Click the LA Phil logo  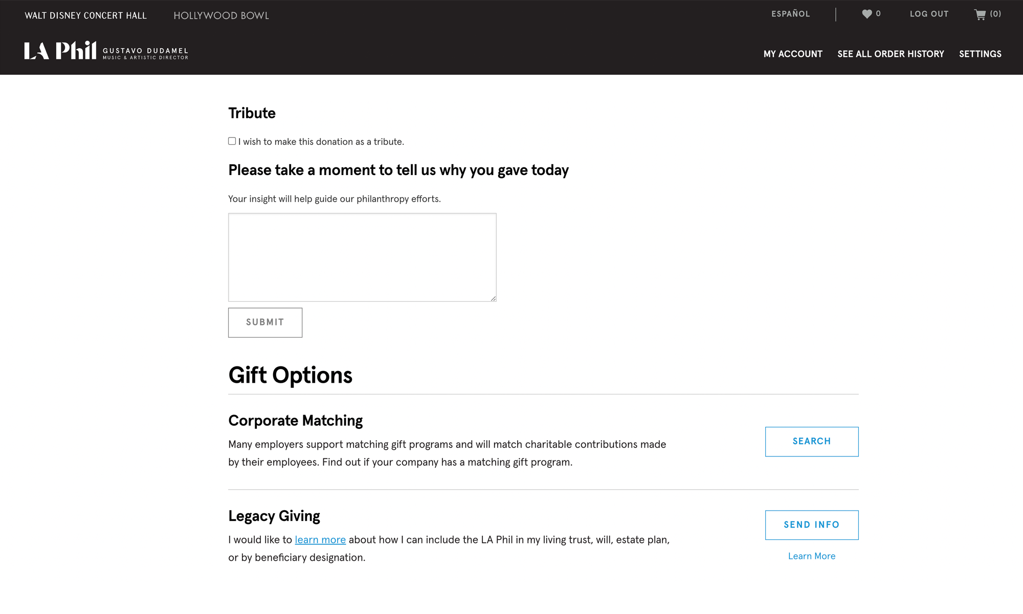(x=60, y=51)
